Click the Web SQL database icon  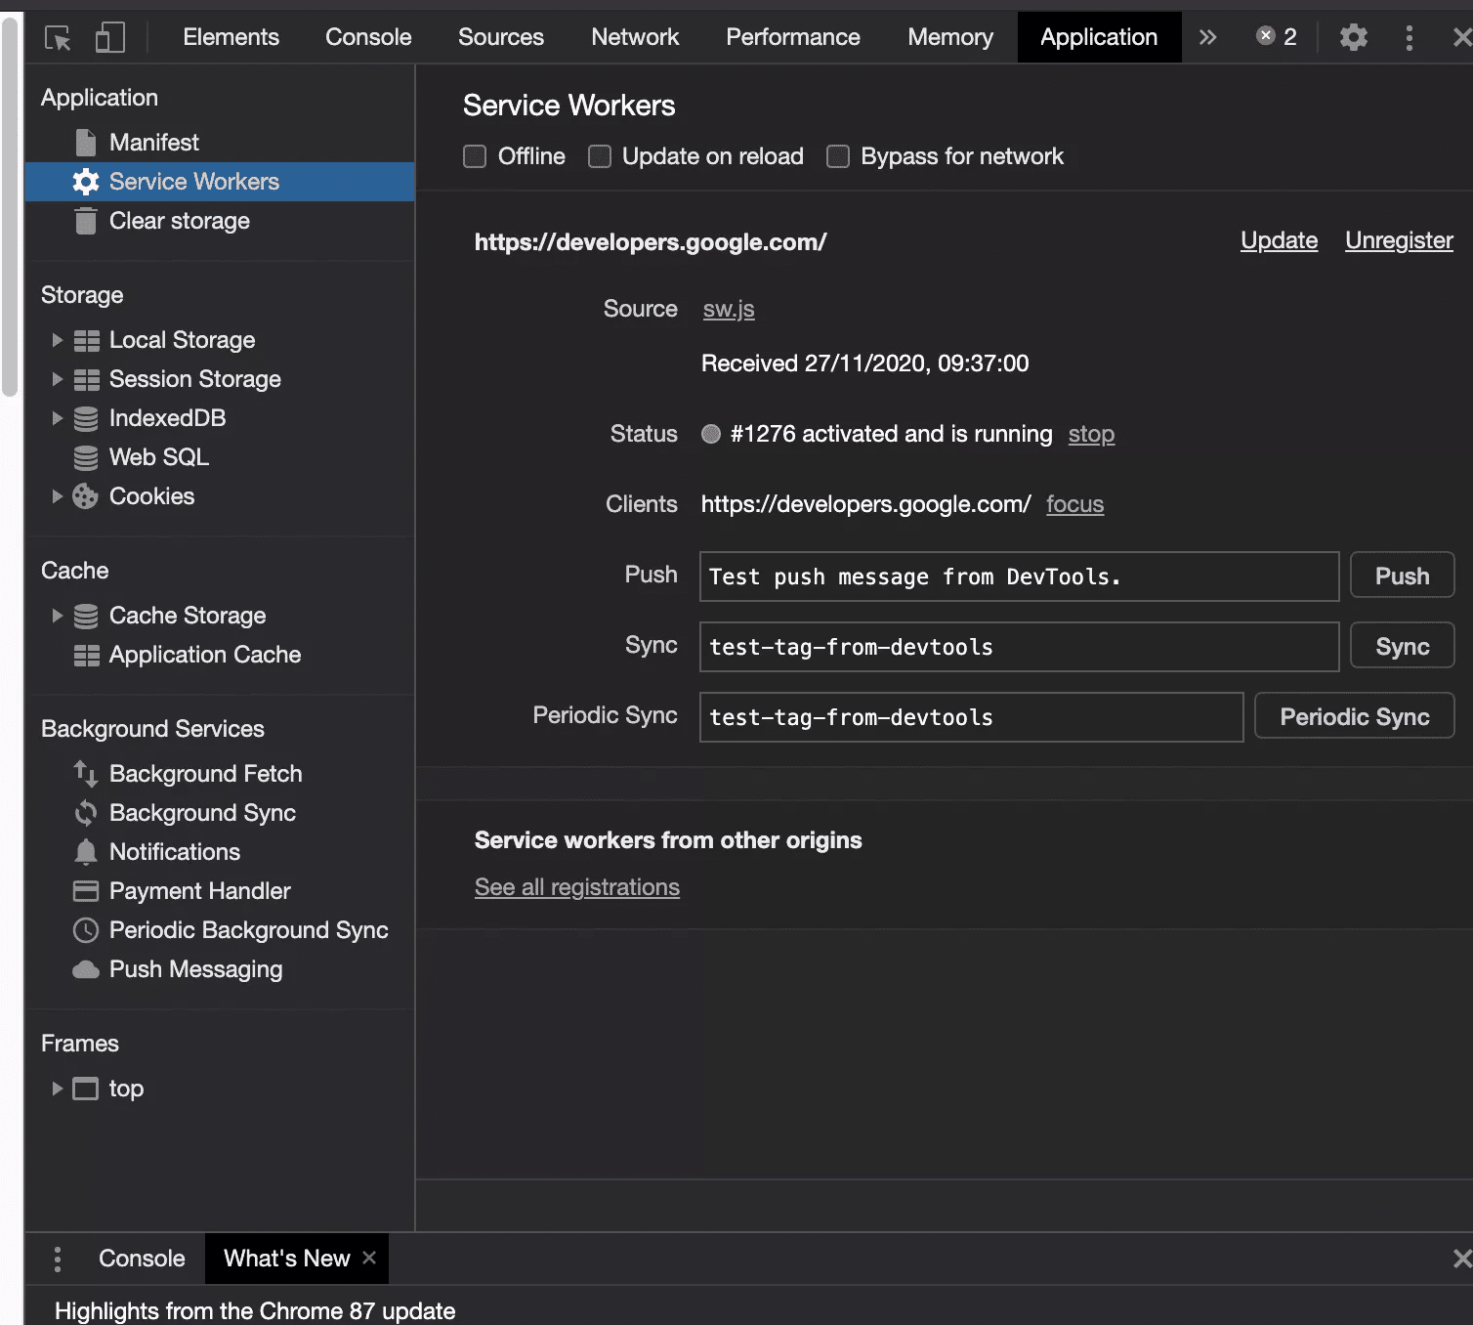86,457
